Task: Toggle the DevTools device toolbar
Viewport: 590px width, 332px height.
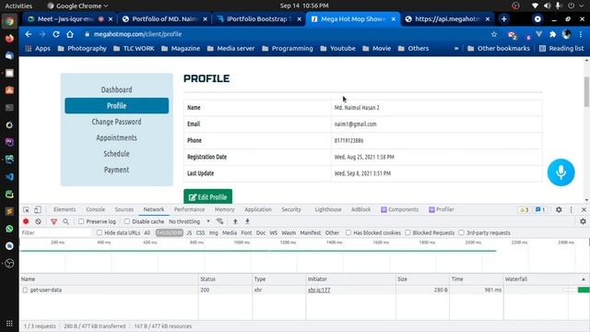Action: (38, 209)
